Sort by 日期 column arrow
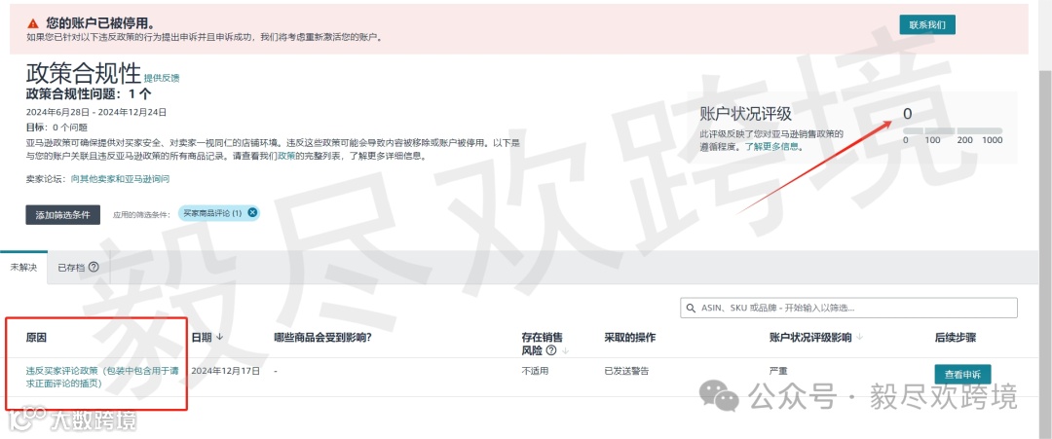Image resolution: width=1052 pixels, height=439 pixels. pos(219,337)
